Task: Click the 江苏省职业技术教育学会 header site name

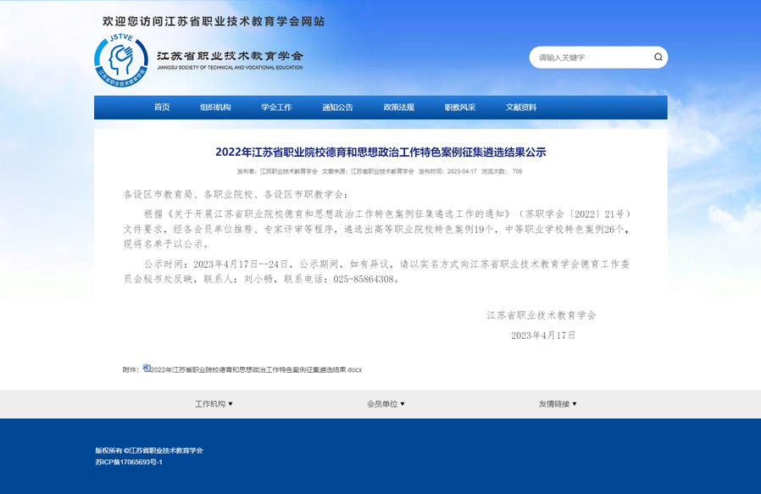Action: tap(229, 56)
